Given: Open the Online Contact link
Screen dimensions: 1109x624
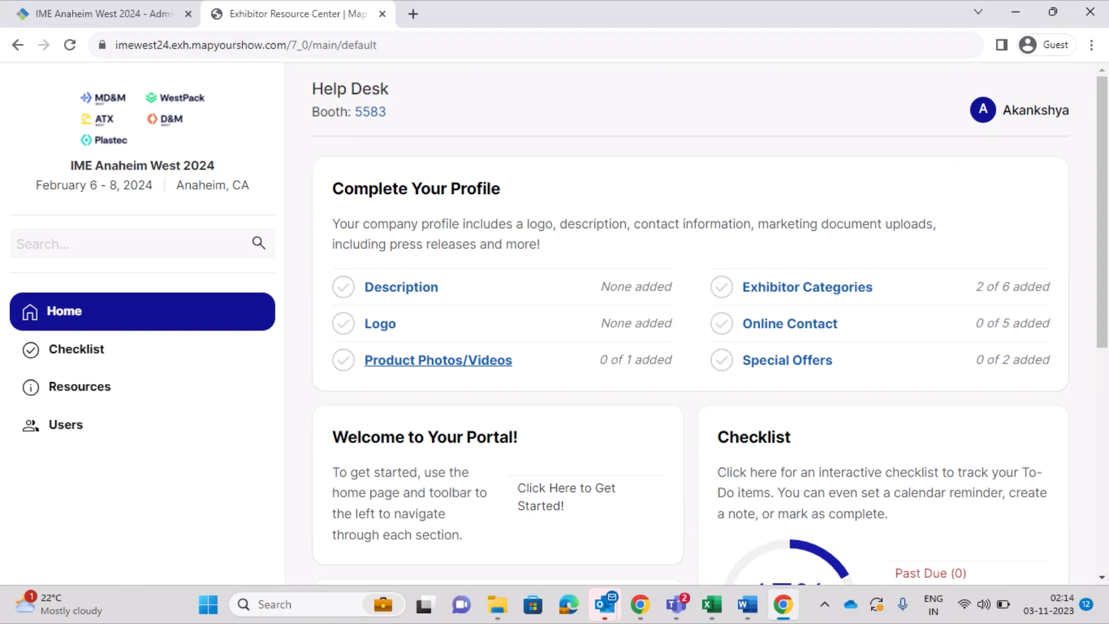Looking at the screenshot, I should pos(790,324).
